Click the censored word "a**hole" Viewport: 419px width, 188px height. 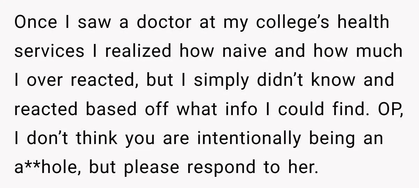(x=47, y=168)
